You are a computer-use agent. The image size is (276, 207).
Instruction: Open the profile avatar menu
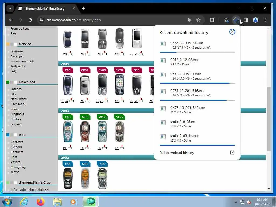[256, 20]
